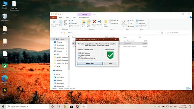Screen dimensions: 194x109
Task: Click Invert selection in the ribbon
Action: coord(142,26)
